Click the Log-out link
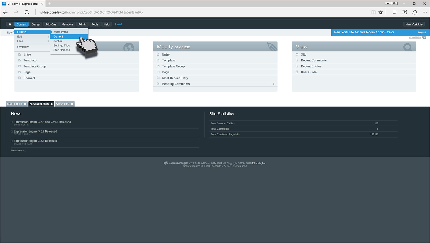430x243 pixels. (x=421, y=33)
